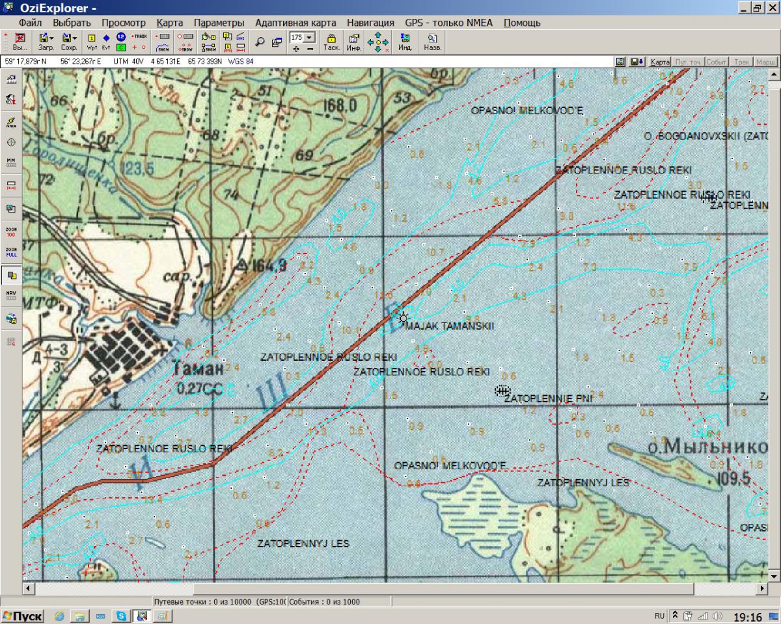
Task: Toggle the TRACK button in toolbar
Action: click(139, 37)
